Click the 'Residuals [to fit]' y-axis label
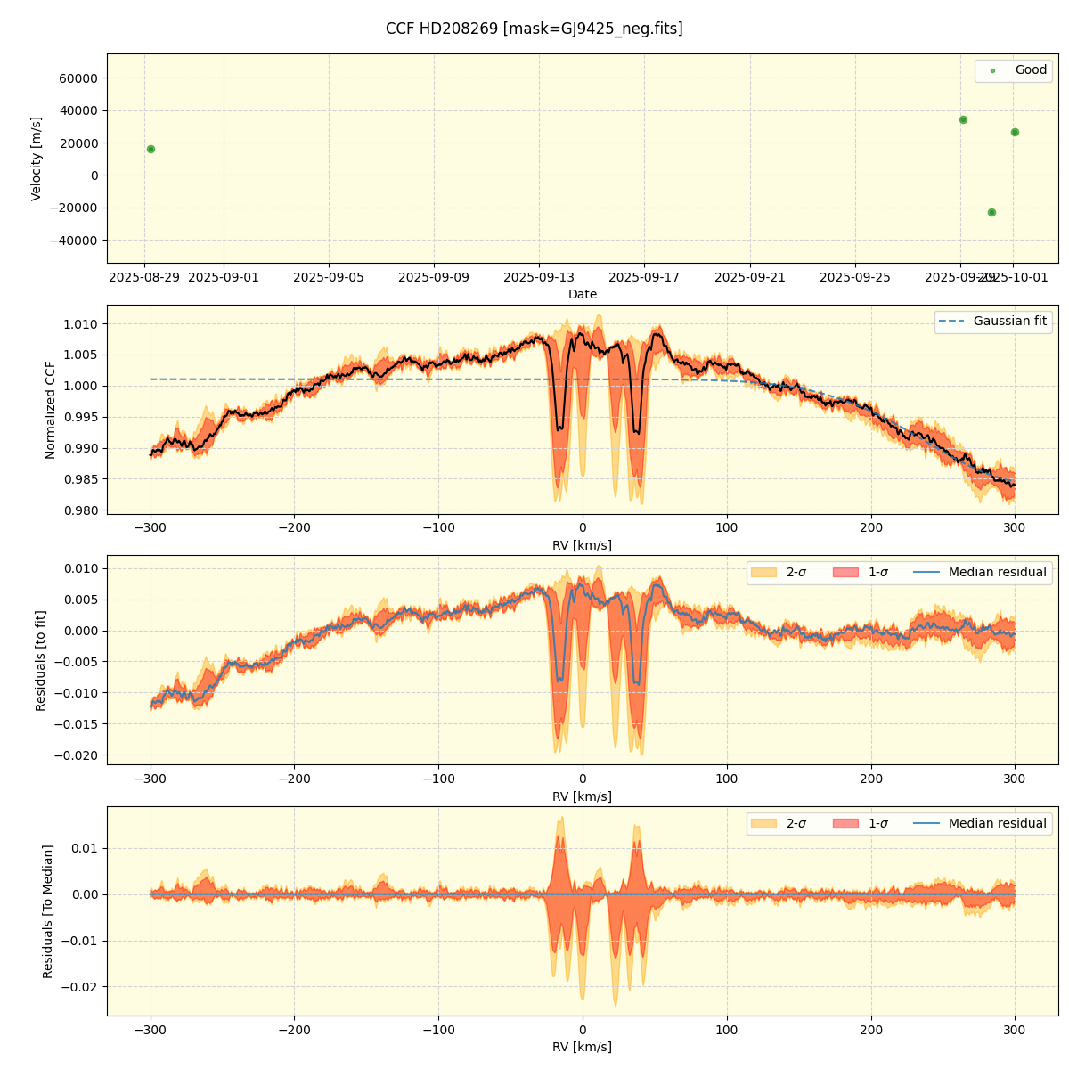This screenshot has height=1069, width=1069. (x=40, y=660)
